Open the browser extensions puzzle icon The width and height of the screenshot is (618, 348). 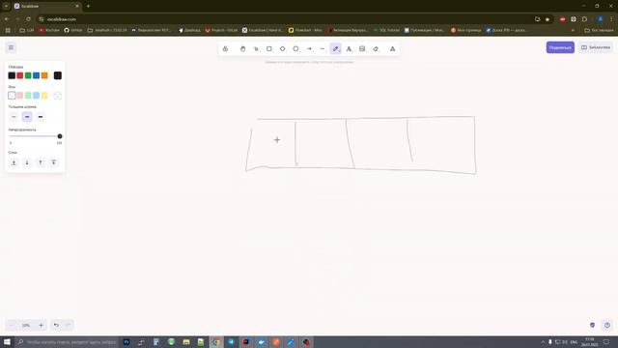[584, 19]
